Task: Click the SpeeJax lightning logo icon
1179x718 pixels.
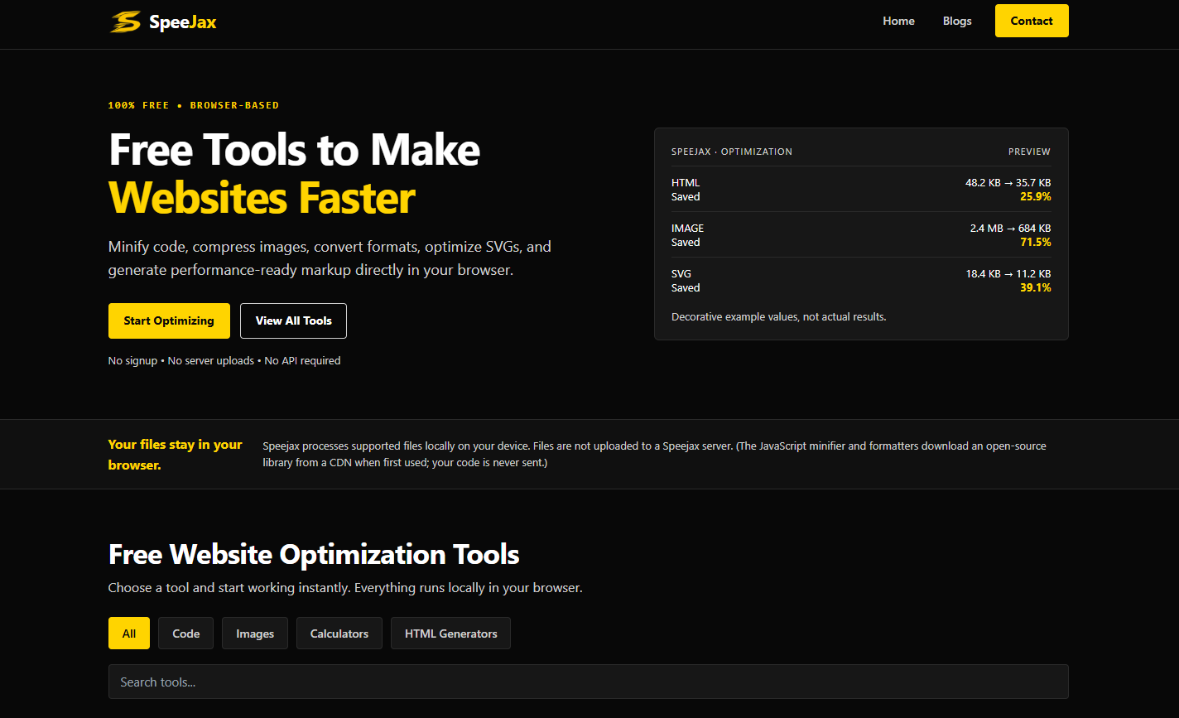Action: [125, 22]
